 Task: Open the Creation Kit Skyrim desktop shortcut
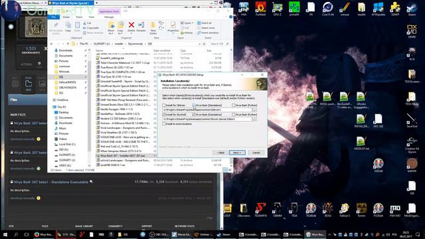coord(412,145)
